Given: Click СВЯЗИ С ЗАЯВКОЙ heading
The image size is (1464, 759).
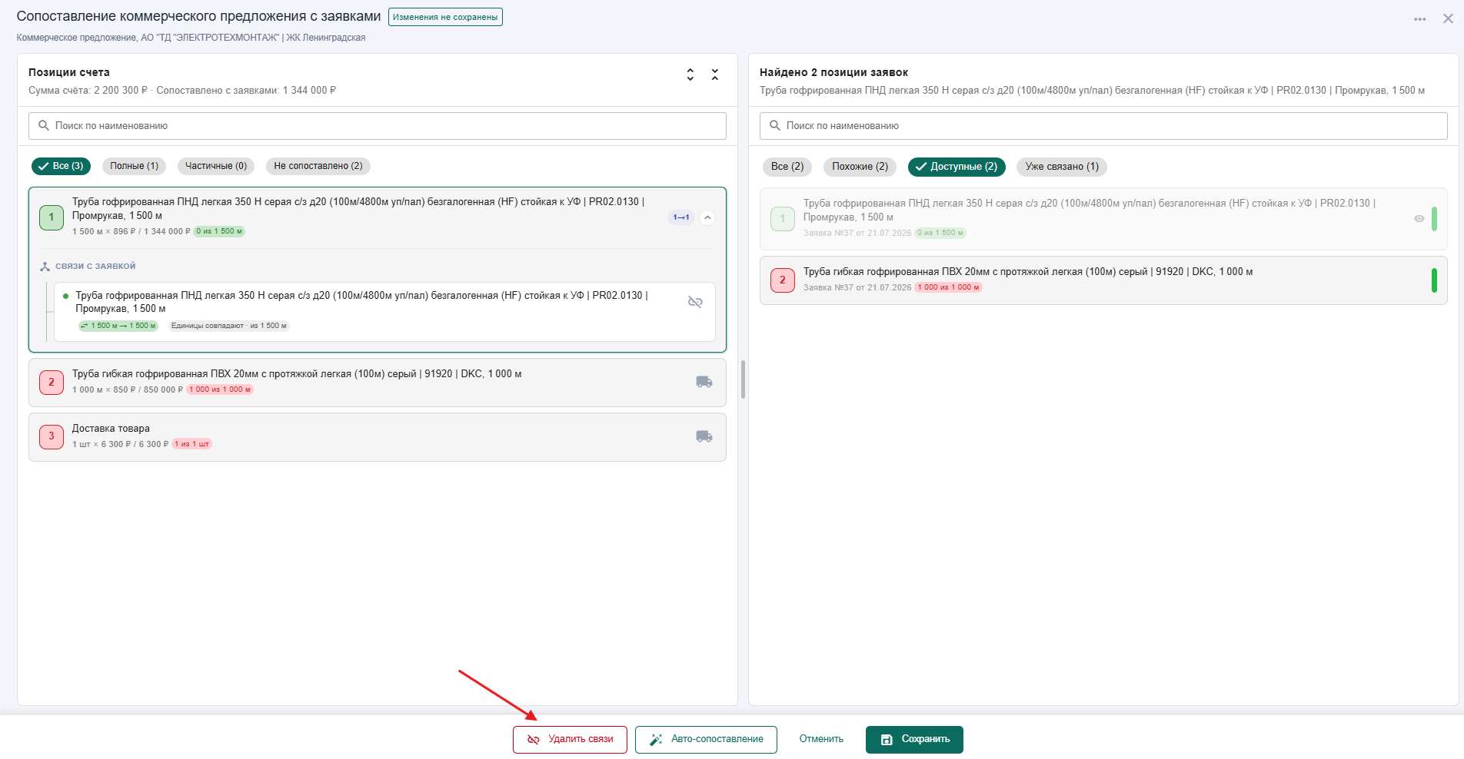Looking at the screenshot, I should (95, 267).
